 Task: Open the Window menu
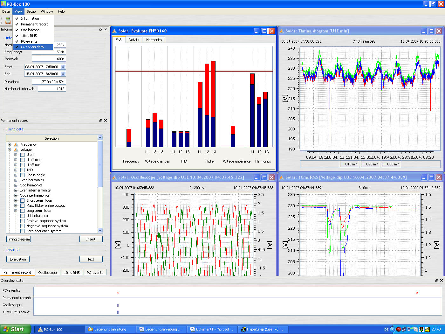point(47,11)
